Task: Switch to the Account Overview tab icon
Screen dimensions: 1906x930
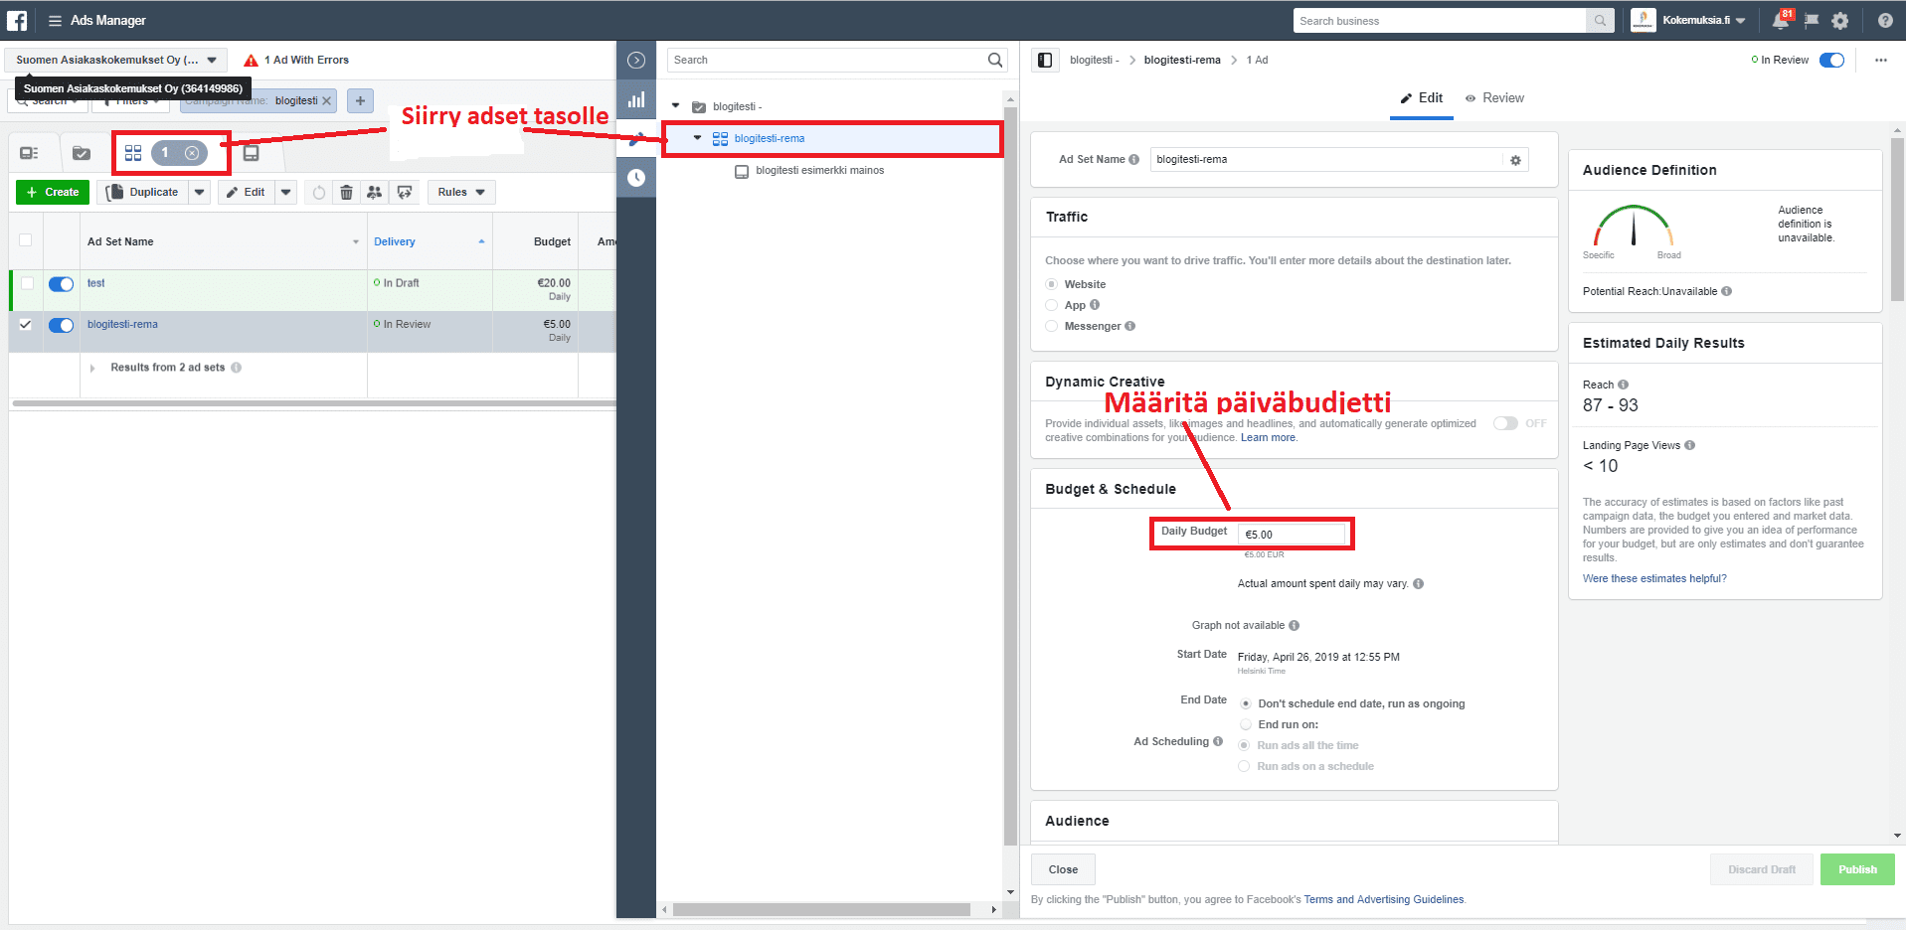Action: (x=30, y=153)
